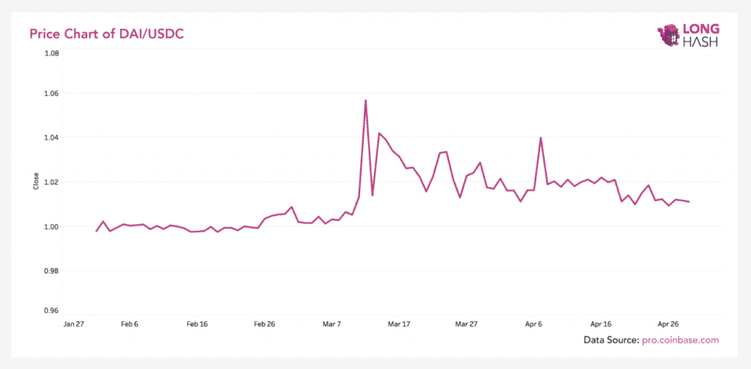Image resolution: width=751 pixels, height=369 pixels.
Task: Select the Mar 17 date label
Action: [399, 323]
